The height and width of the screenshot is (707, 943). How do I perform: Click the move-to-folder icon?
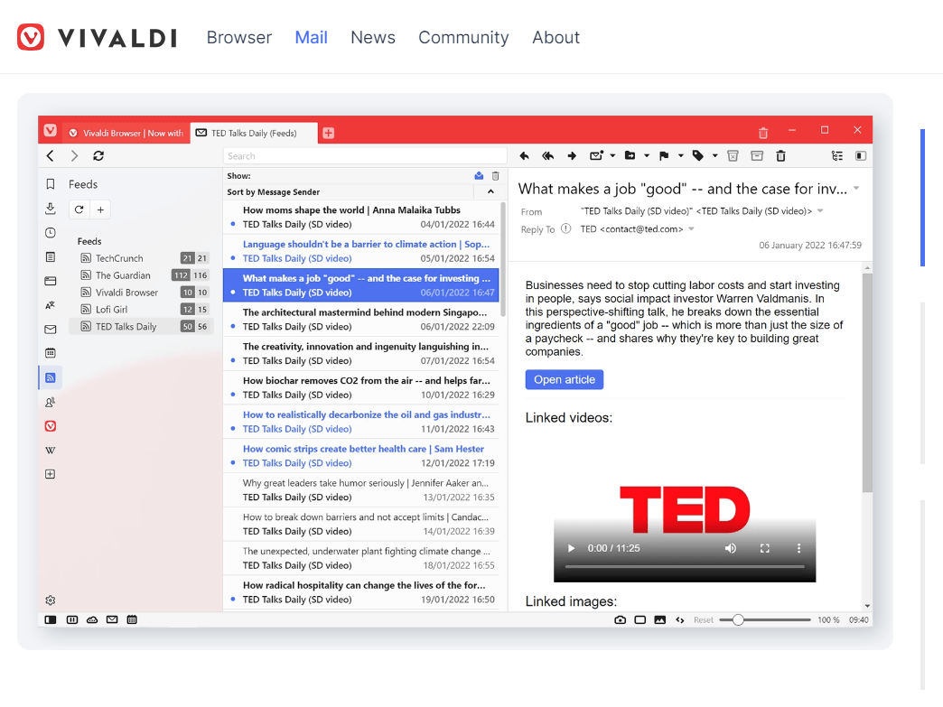(630, 155)
